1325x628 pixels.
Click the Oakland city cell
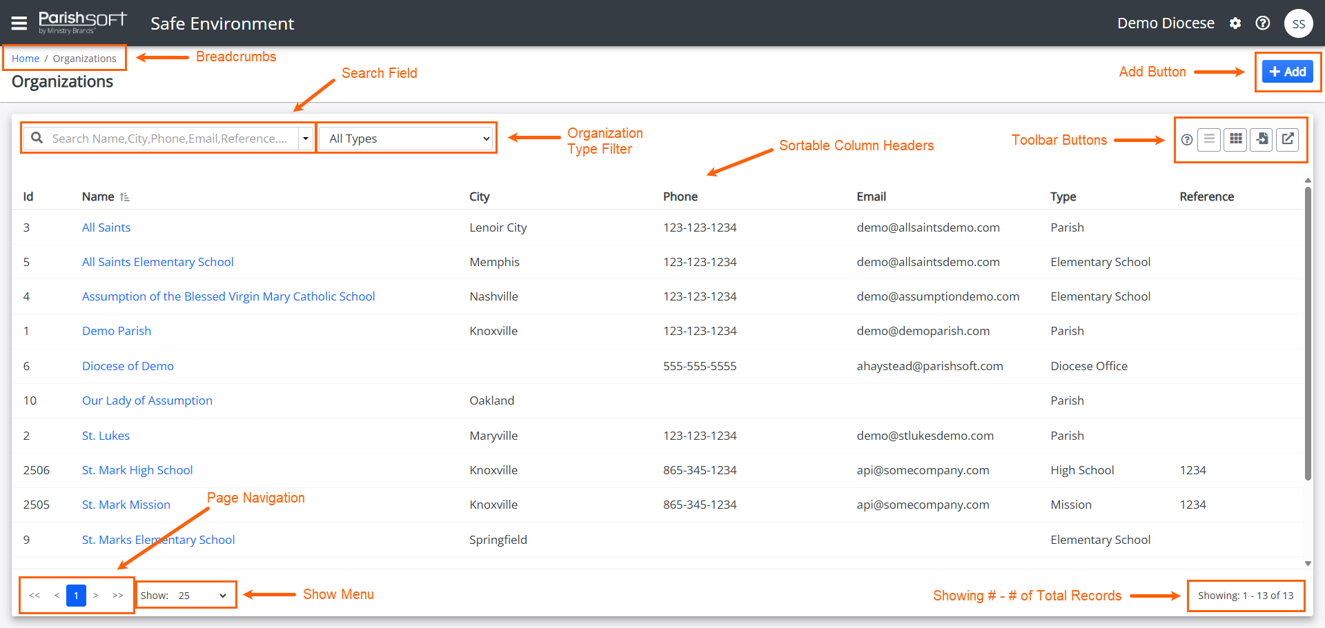click(492, 401)
